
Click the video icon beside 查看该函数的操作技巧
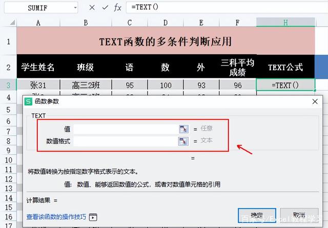click(93, 217)
